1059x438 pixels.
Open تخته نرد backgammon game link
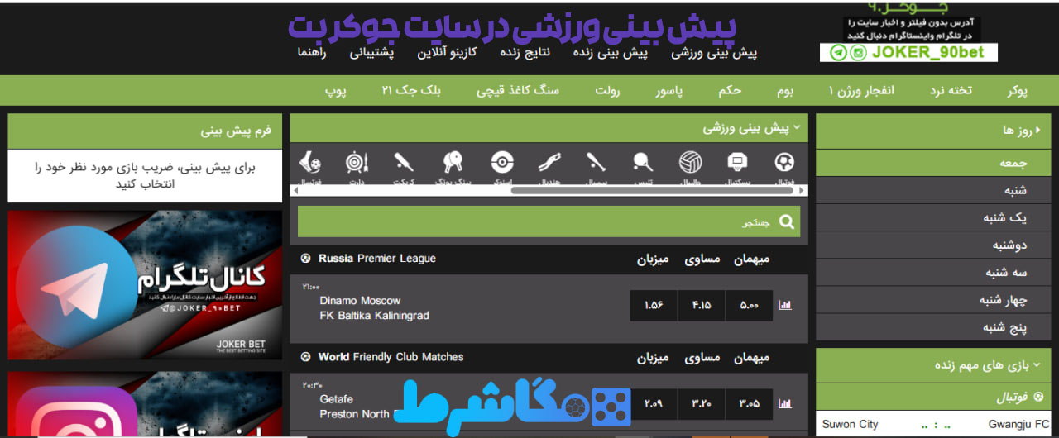951,91
